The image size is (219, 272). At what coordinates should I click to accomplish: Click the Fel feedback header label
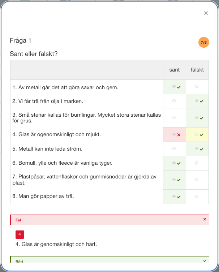[18, 220]
